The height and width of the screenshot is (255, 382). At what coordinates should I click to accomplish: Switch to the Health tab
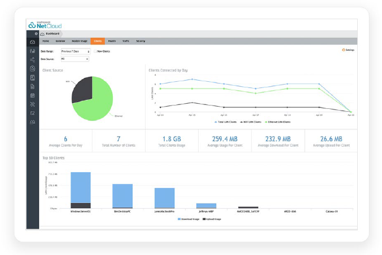point(112,41)
